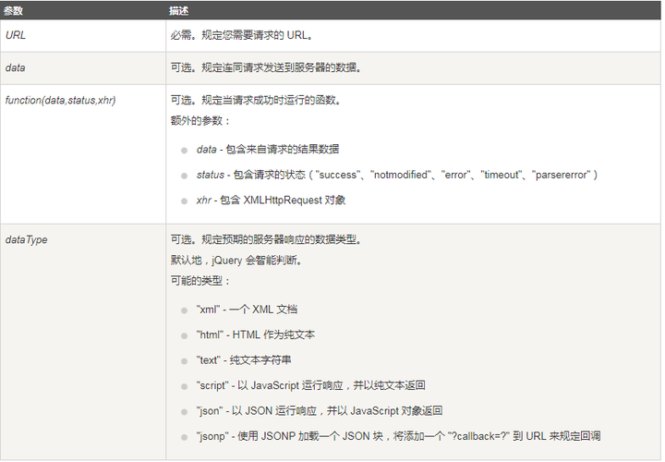Click the text 必需。规定您需要请求的 URL。
The image size is (665, 462).
242,35
